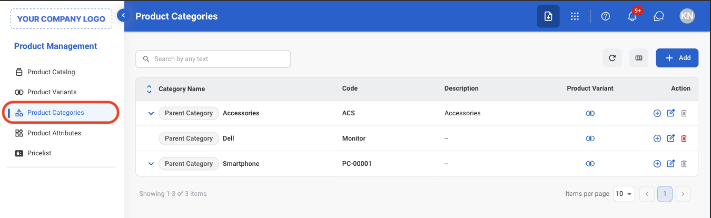Click the PC-00001 code cell
Viewport: 711px width, 218px height.
pos(357,164)
